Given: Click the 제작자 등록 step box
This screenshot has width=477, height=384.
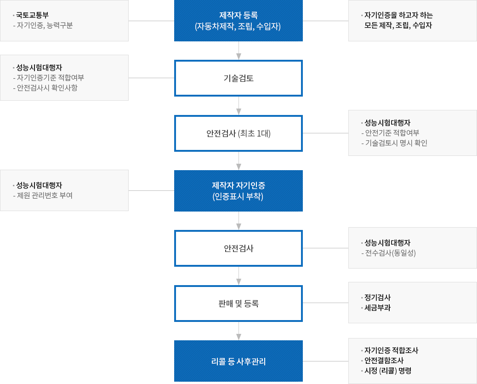Looking at the screenshot, I should click(x=238, y=21).
